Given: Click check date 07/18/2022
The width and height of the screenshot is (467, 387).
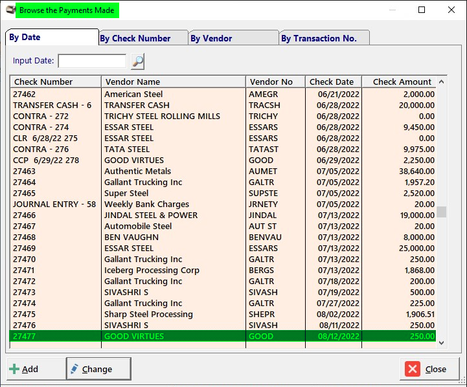Looking at the screenshot, I should point(339,282).
